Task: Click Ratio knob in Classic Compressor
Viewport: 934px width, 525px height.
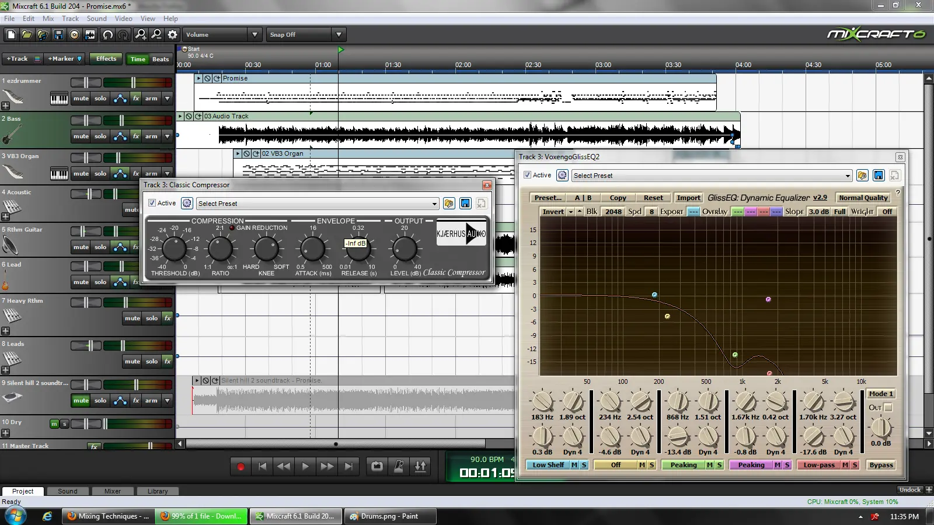Action: pos(220,249)
